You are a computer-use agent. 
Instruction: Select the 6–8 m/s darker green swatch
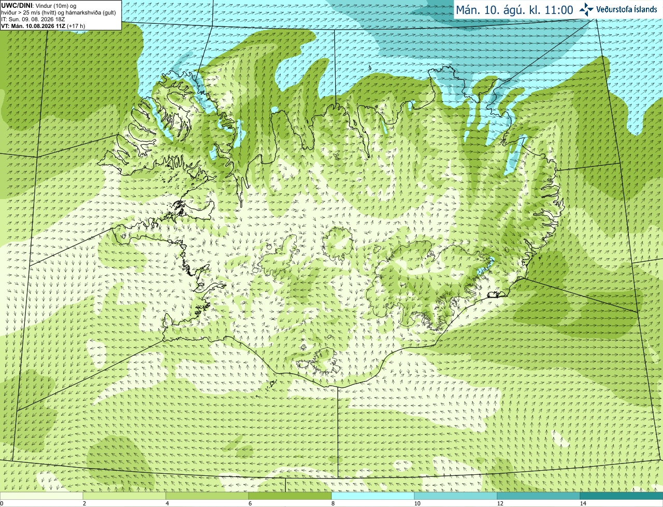(x=290, y=496)
